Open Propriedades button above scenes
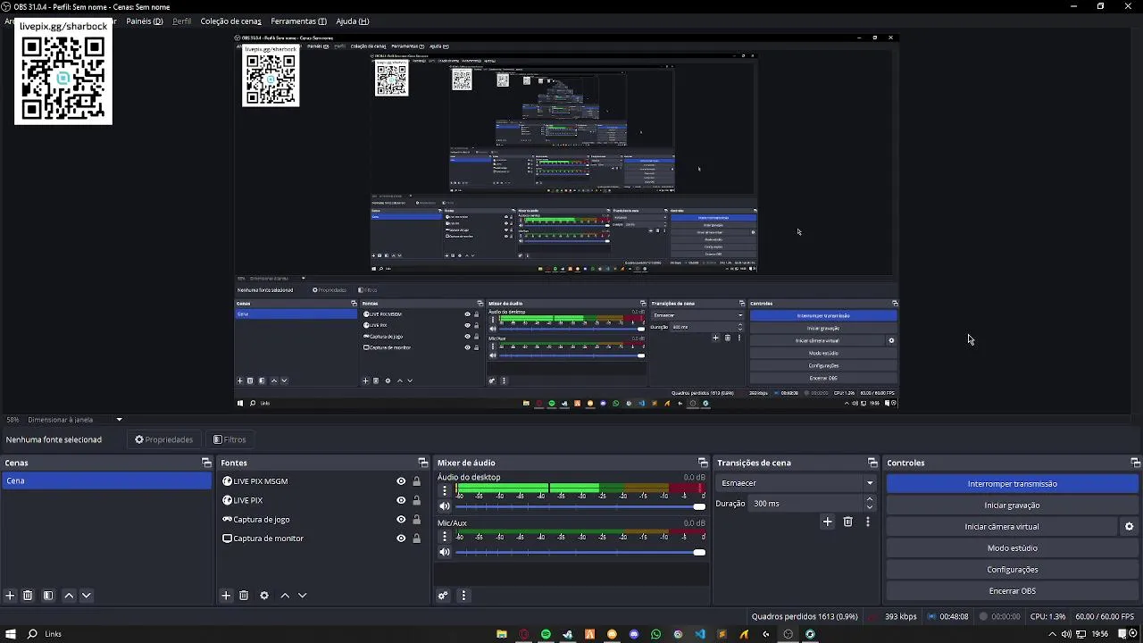The width and height of the screenshot is (1143, 643). coord(164,439)
